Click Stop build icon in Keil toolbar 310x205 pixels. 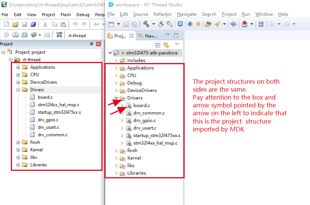(x=47, y=35)
